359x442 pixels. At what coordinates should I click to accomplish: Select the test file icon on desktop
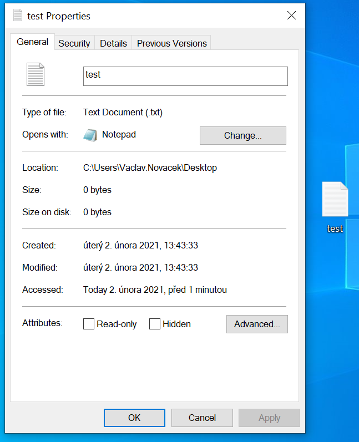pos(335,199)
